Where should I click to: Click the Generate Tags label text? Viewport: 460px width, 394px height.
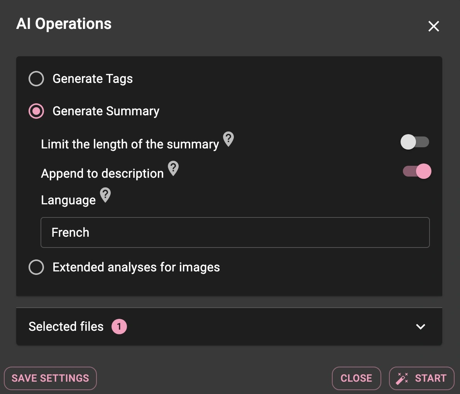coord(93,79)
